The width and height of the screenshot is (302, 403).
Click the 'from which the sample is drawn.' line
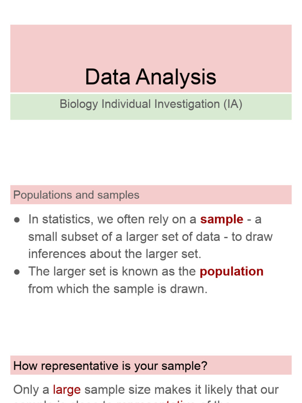click(118, 289)
